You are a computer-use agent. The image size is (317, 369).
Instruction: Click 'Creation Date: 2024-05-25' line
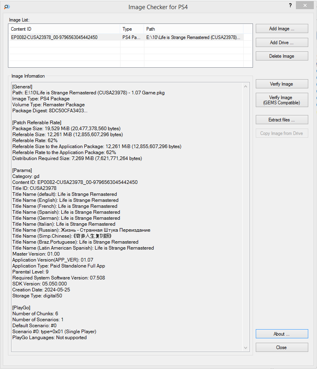coord(41,290)
